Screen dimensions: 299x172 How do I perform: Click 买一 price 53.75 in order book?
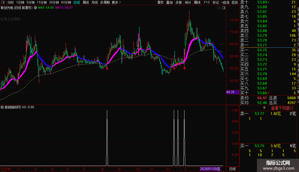point(262,50)
